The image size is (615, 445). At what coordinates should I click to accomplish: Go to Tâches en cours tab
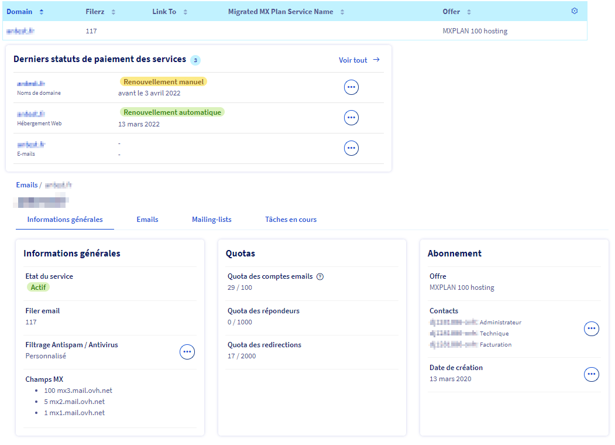pos(291,220)
